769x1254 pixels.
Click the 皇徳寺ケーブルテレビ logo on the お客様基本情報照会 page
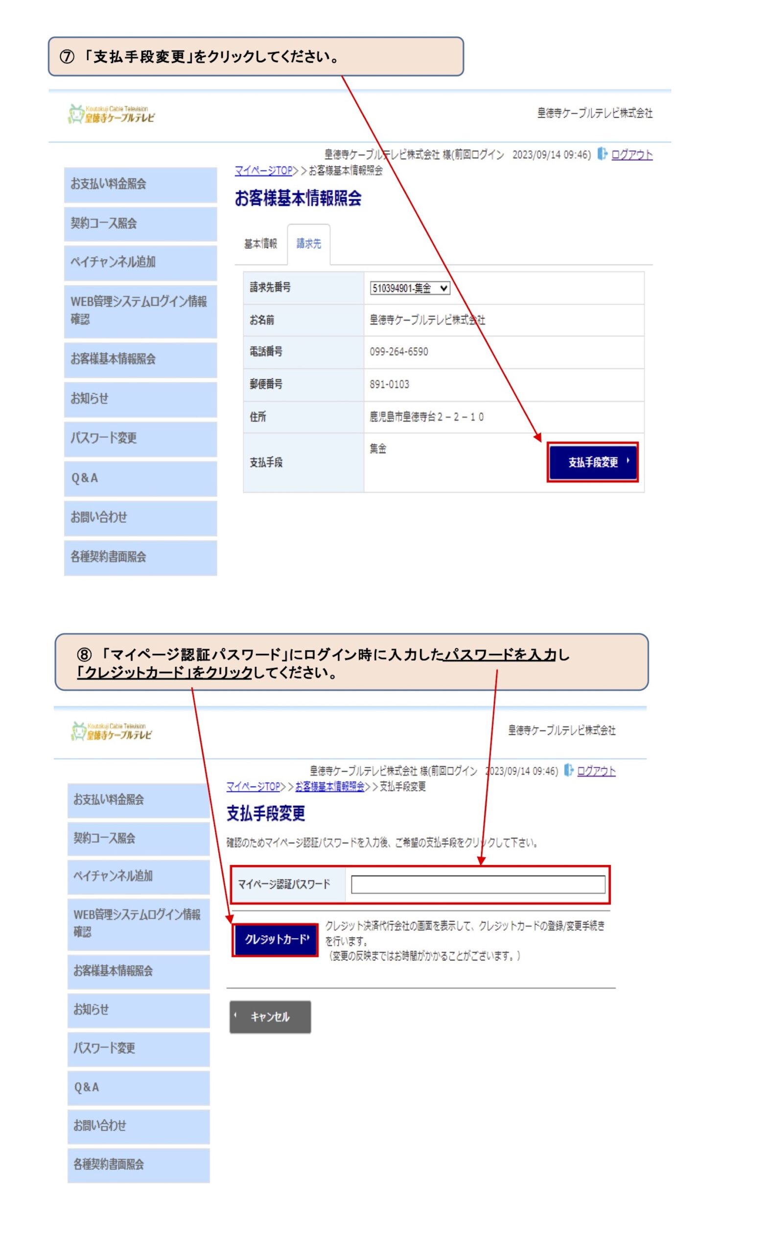112,114
